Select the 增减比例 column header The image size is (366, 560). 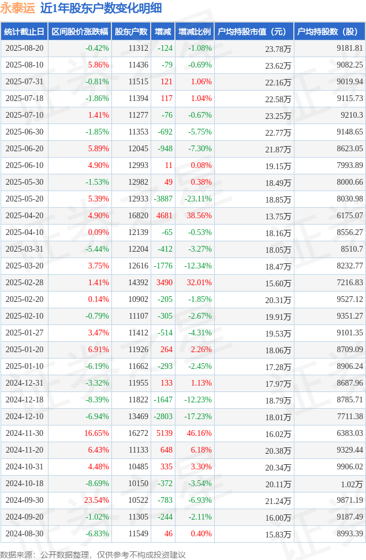pyautogui.click(x=195, y=31)
